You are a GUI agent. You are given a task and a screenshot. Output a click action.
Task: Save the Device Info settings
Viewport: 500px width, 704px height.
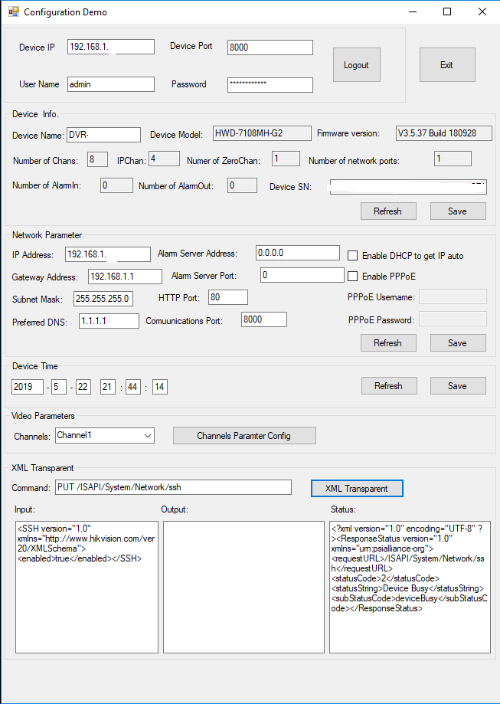[457, 211]
